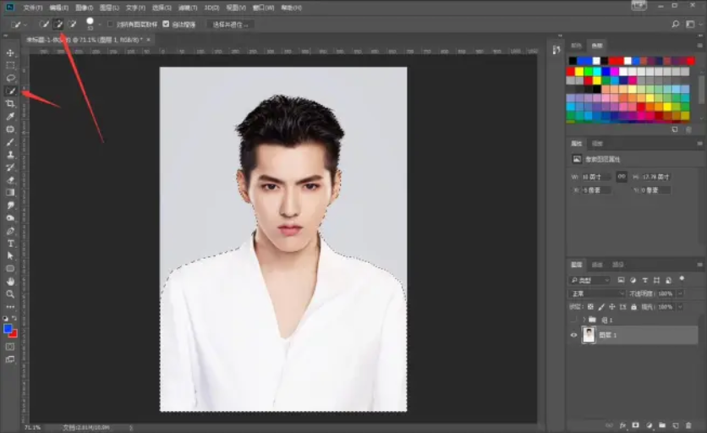
Task: Open the 文件(F) menu
Action: pos(33,8)
